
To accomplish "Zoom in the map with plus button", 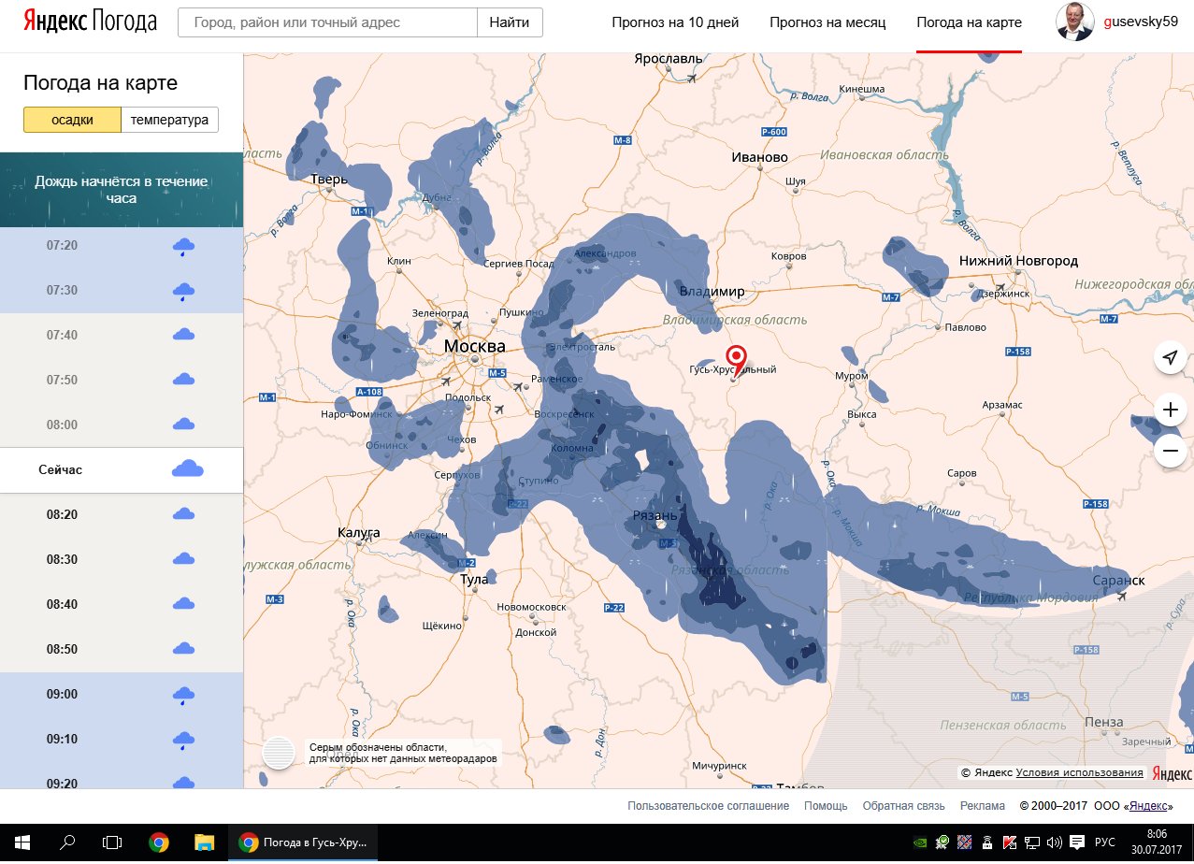I will tap(1170, 410).
